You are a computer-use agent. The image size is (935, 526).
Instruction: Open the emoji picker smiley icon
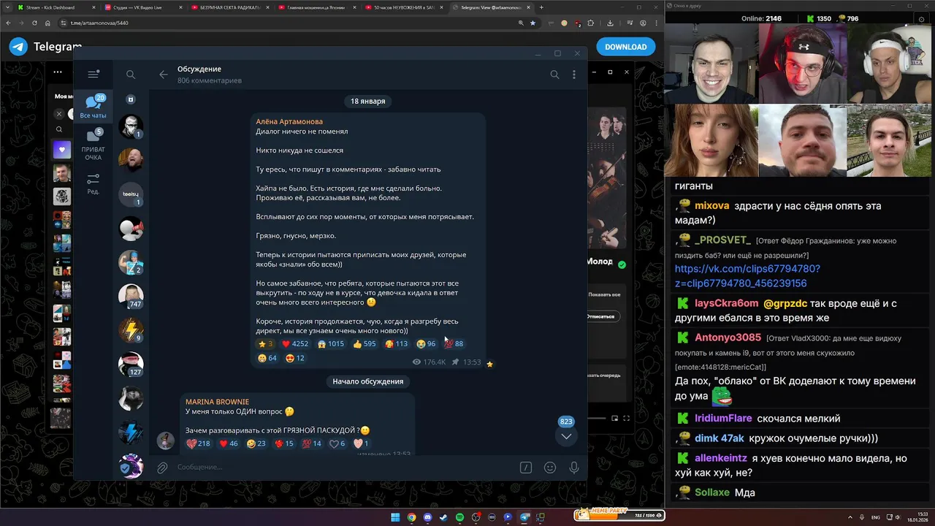[x=550, y=468]
